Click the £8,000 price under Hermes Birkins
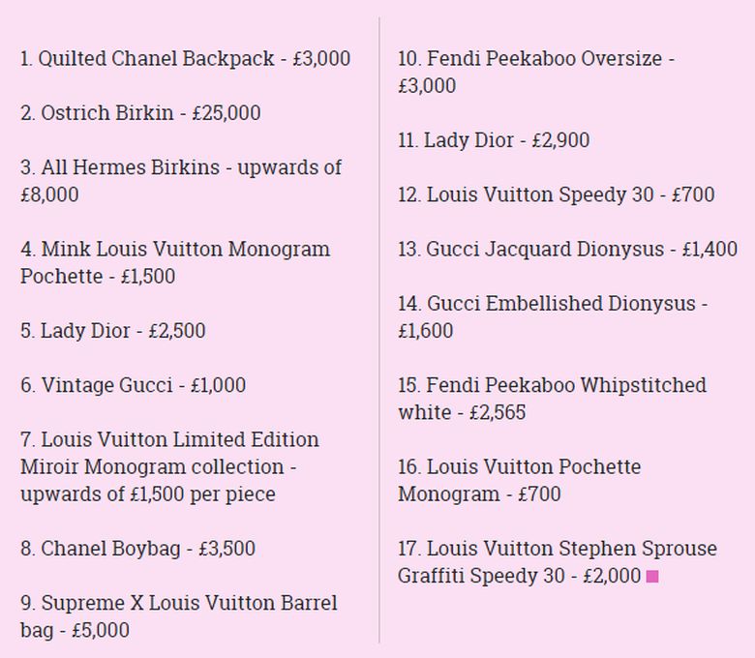 coord(49,194)
